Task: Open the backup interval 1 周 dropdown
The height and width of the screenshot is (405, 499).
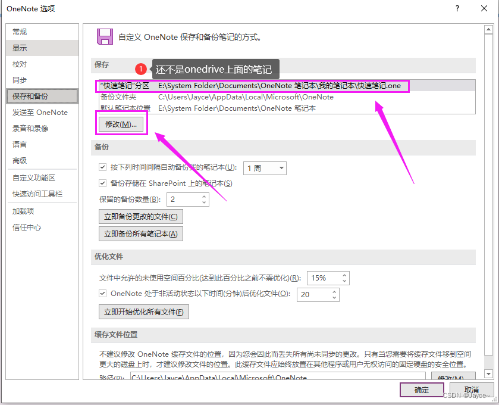Action: coord(265,168)
